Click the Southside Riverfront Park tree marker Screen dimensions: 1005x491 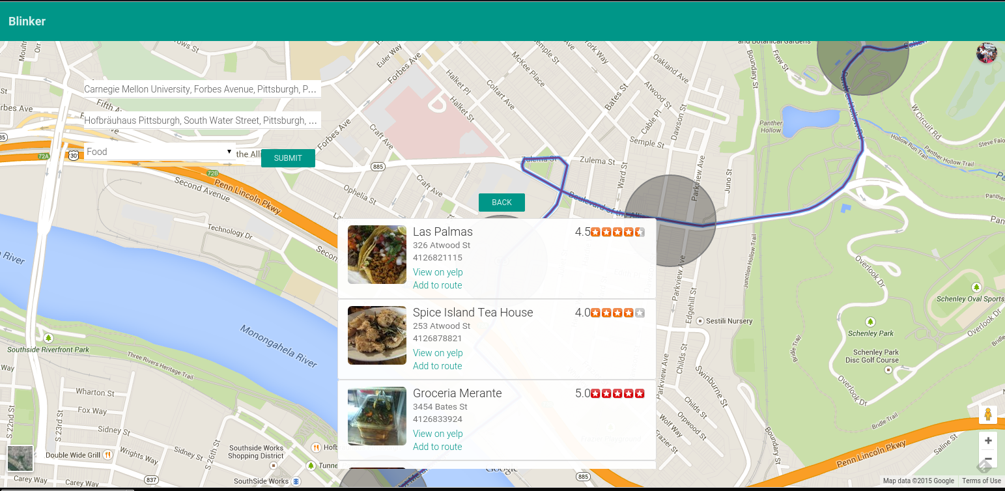(48, 338)
